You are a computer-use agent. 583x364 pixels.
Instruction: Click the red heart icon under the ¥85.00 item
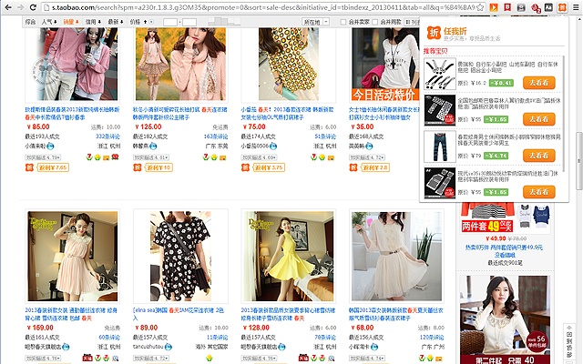click(116, 157)
